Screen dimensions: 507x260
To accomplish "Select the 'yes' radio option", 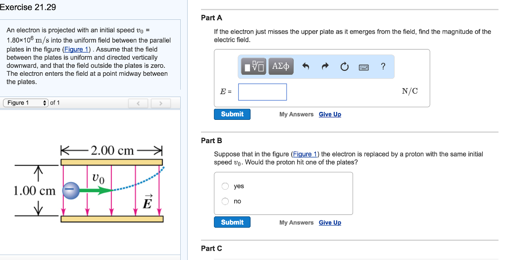I will [x=225, y=186].
